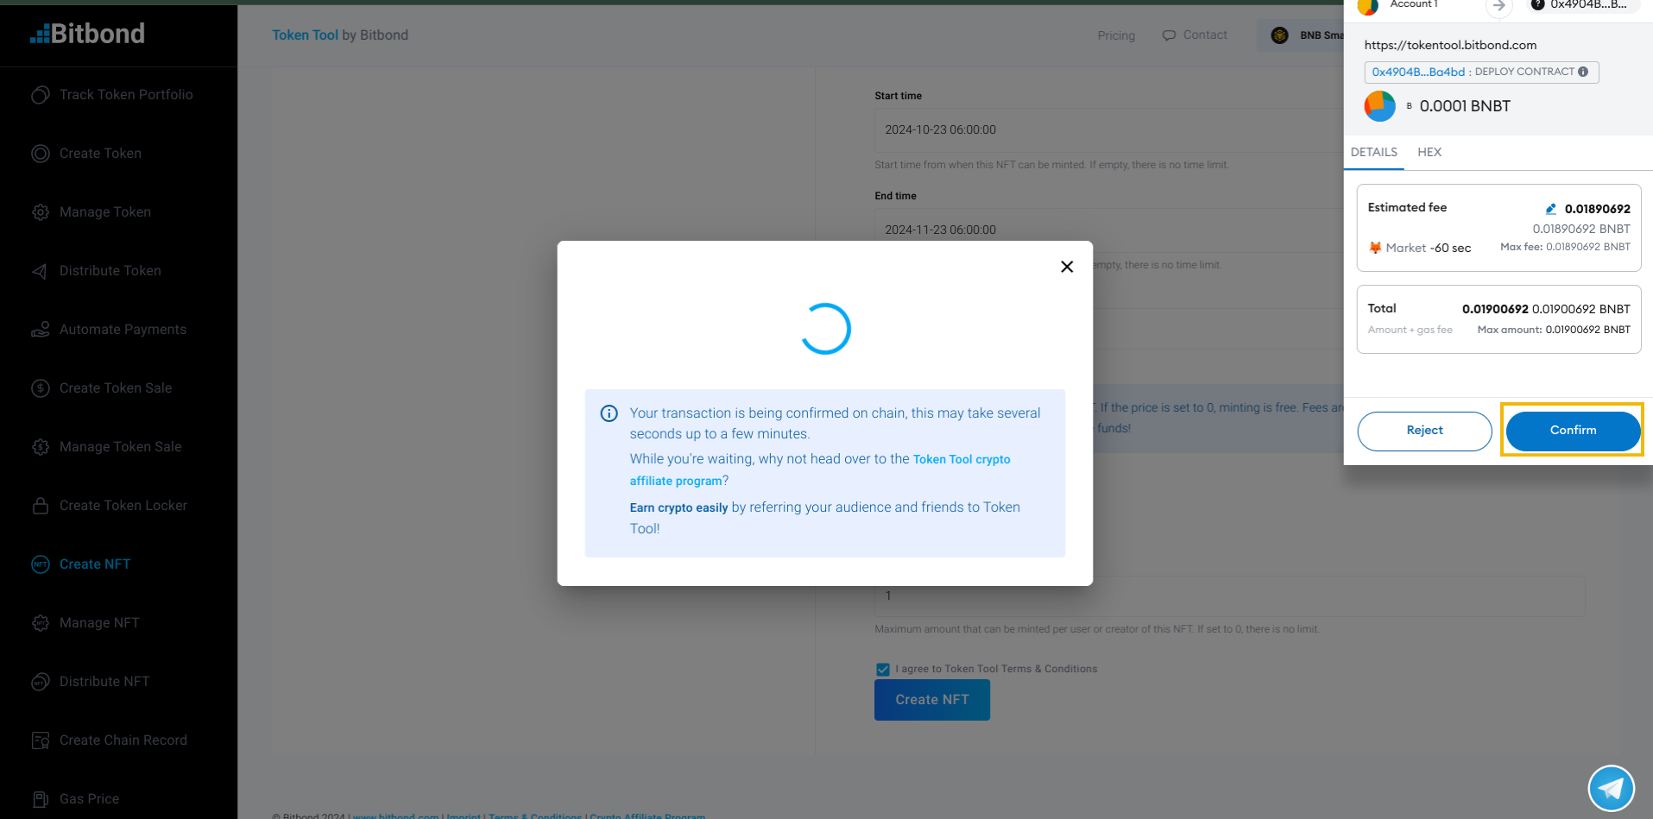Open the Telegram chat widget
1653x819 pixels.
click(1611, 788)
